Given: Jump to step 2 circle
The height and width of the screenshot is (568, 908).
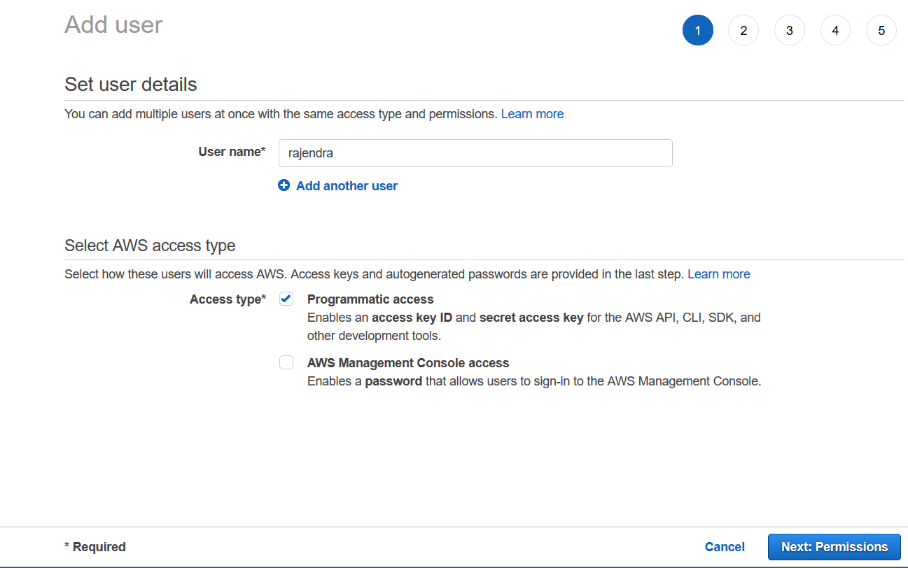Looking at the screenshot, I should point(743,31).
